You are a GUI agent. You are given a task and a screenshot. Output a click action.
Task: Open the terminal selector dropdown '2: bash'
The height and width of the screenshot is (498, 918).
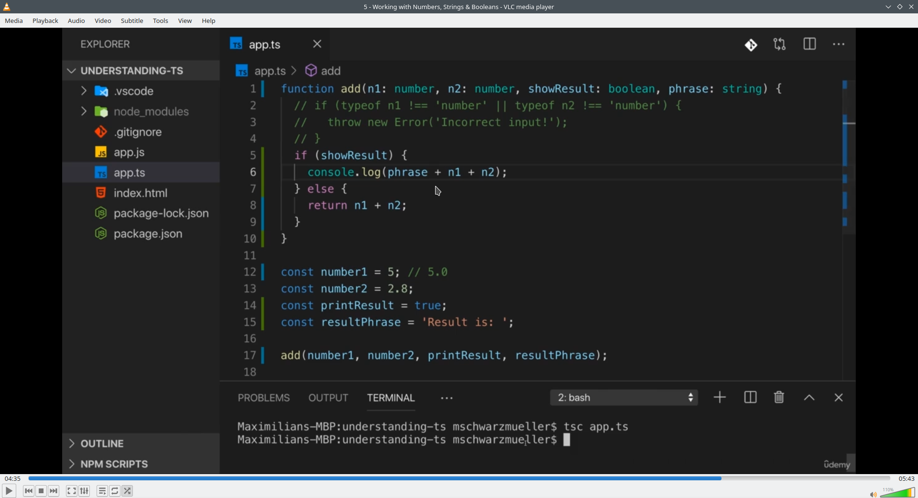coord(624,398)
